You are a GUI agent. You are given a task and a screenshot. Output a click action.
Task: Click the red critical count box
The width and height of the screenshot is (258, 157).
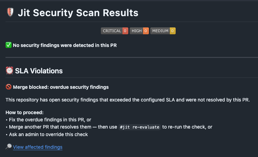pos(125,31)
